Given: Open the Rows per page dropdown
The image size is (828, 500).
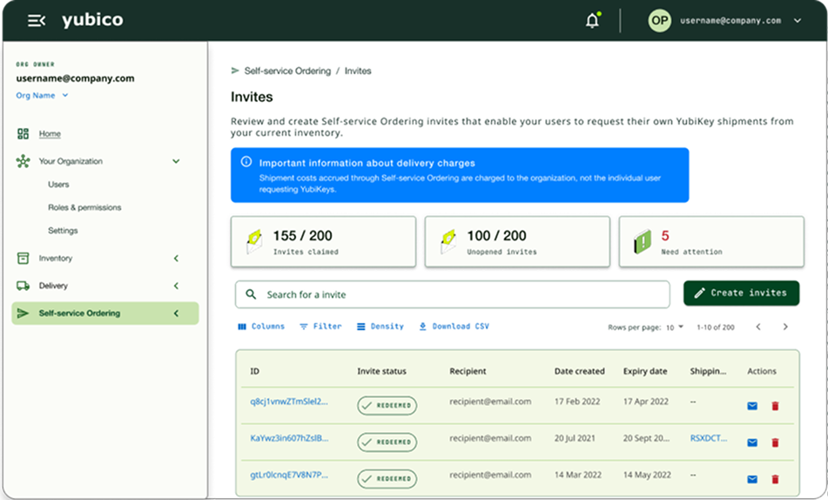Looking at the screenshot, I should [x=675, y=327].
